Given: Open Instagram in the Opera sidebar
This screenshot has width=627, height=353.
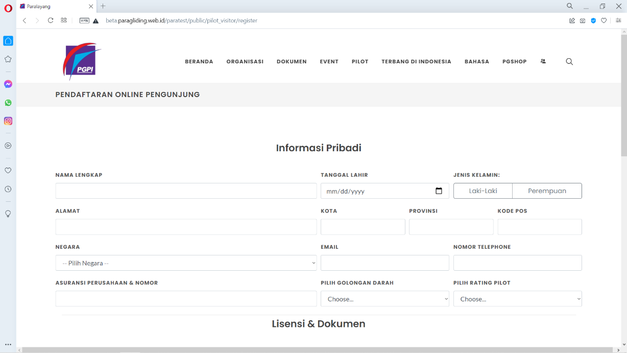Looking at the screenshot, I should pos(8,121).
